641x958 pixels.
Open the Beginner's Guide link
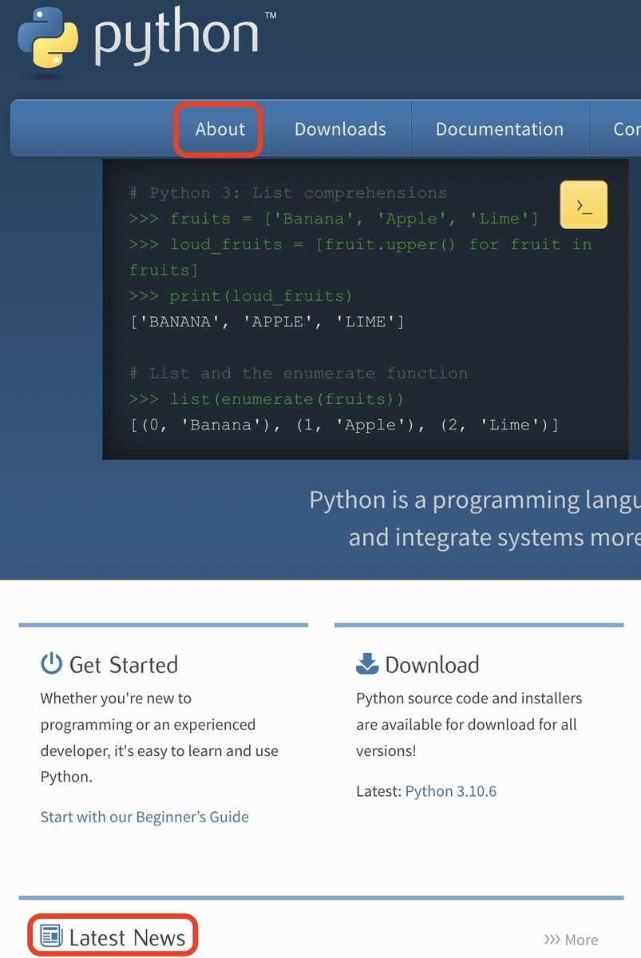[x=144, y=817]
